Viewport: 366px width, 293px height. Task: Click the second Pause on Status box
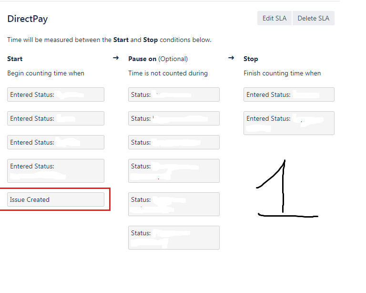[x=174, y=118]
